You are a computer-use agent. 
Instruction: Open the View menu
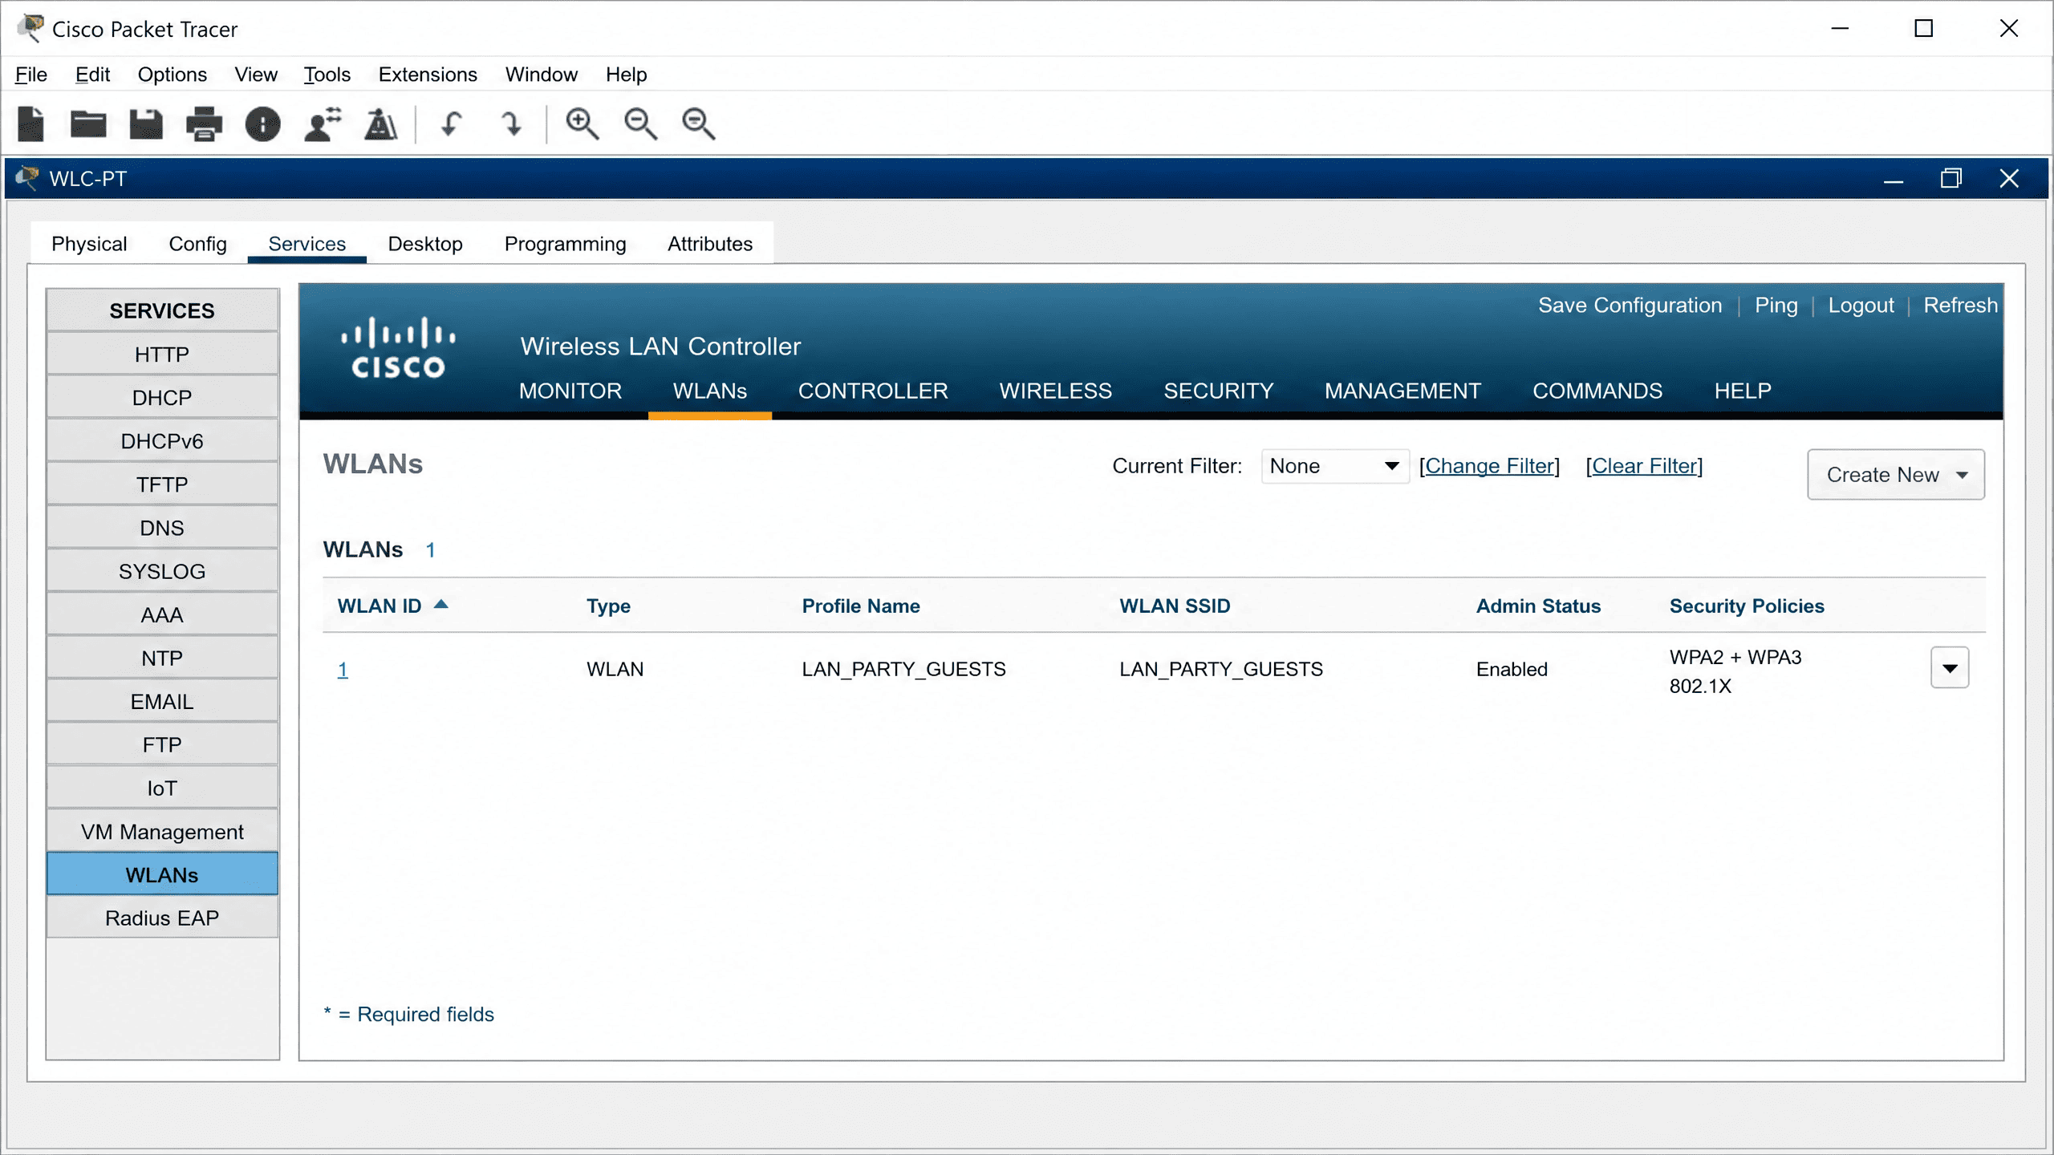(256, 75)
